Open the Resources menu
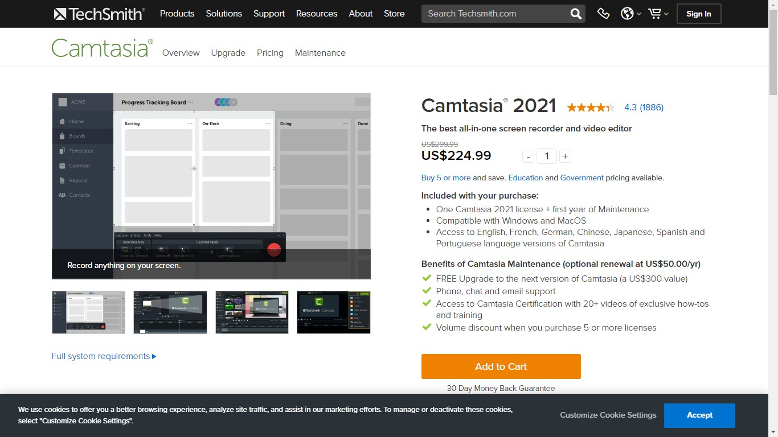 (x=317, y=14)
